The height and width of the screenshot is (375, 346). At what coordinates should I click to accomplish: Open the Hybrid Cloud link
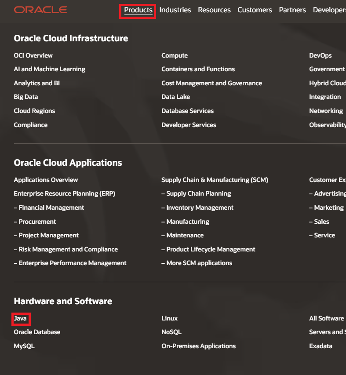(328, 83)
